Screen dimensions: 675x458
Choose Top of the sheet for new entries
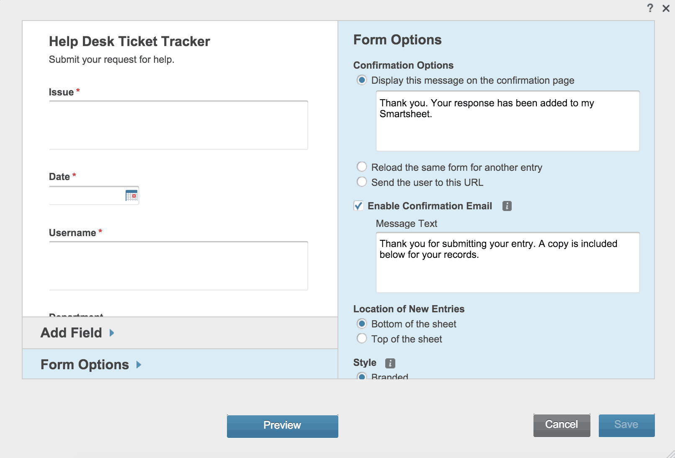(x=361, y=338)
